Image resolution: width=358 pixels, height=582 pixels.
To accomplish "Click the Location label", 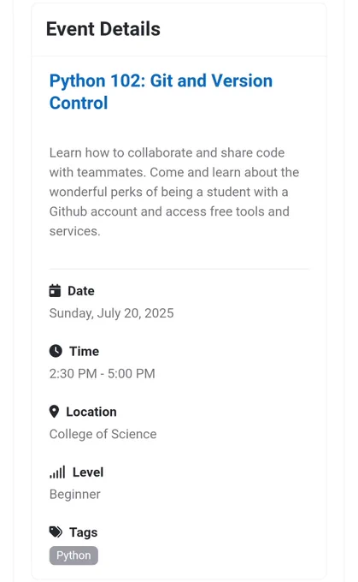I will [x=91, y=412].
